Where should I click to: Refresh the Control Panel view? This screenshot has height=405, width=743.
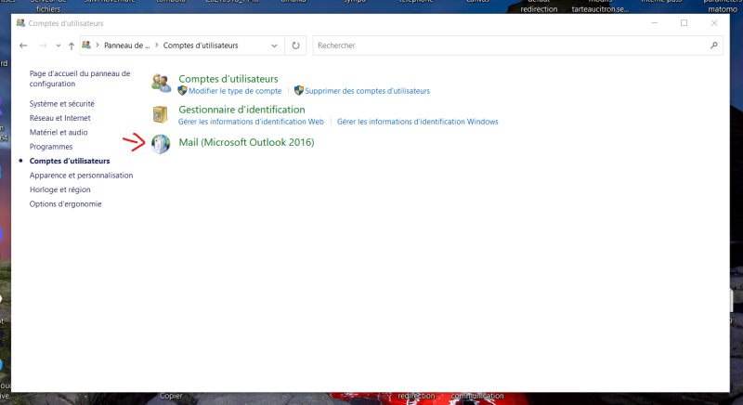tap(295, 46)
